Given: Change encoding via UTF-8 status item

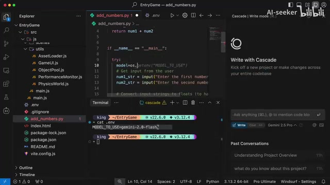Looking at the screenshot, I should point(186,181).
